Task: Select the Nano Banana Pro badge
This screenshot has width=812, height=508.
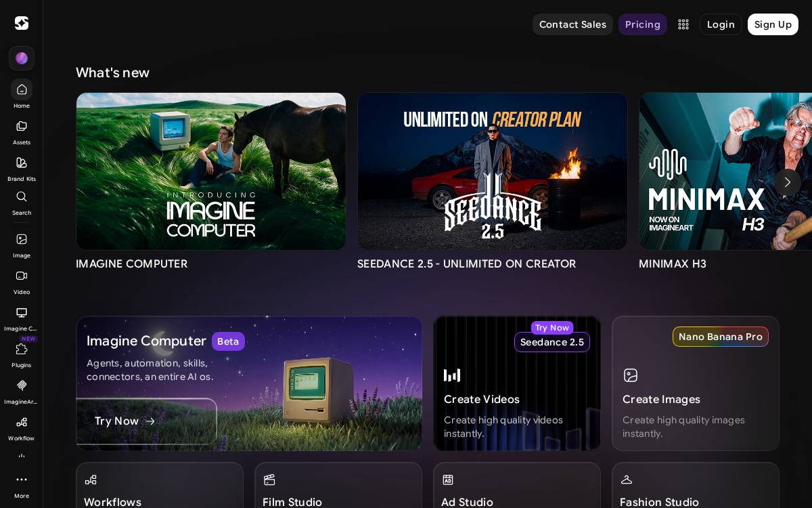Action: pos(721,337)
